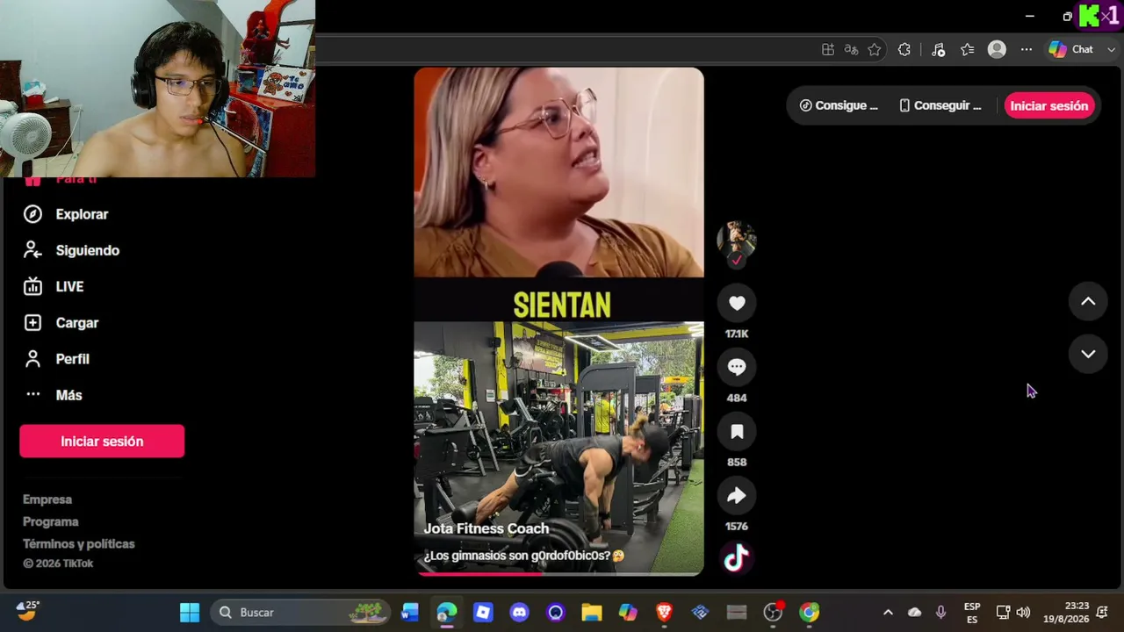
Task: Click the TikTok logo sound disc
Action: (x=736, y=558)
